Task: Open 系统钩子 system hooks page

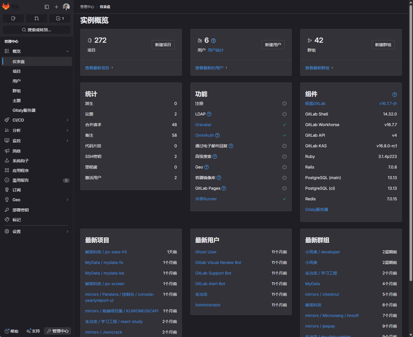Action: click(37, 161)
